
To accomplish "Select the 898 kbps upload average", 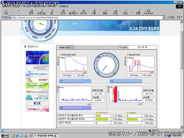I will coord(149,116).
